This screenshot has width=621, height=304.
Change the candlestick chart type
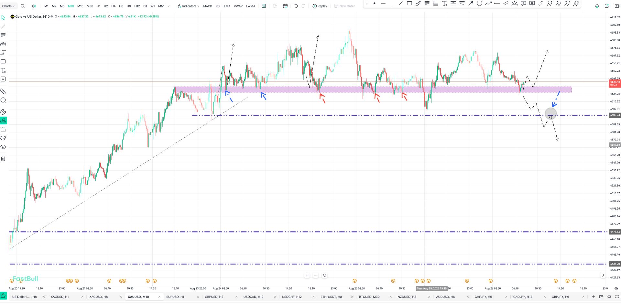point(34,6)
